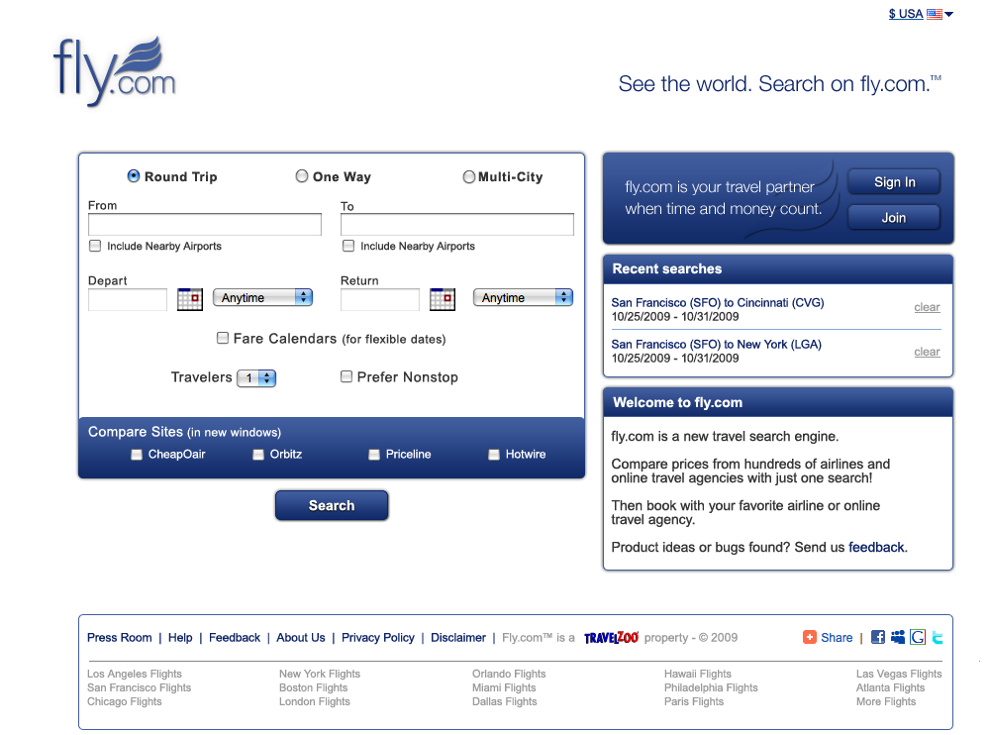
Task: Click the red Share plus icon
Action: pos(810,637)
